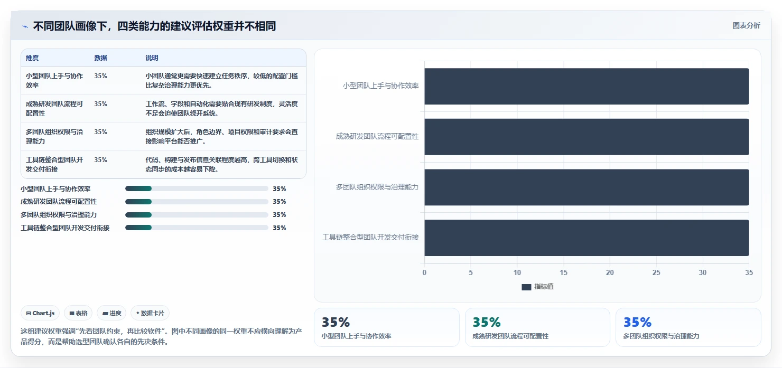Click the 数据 column header
The image size is (782, 368).
coord(101,58)
